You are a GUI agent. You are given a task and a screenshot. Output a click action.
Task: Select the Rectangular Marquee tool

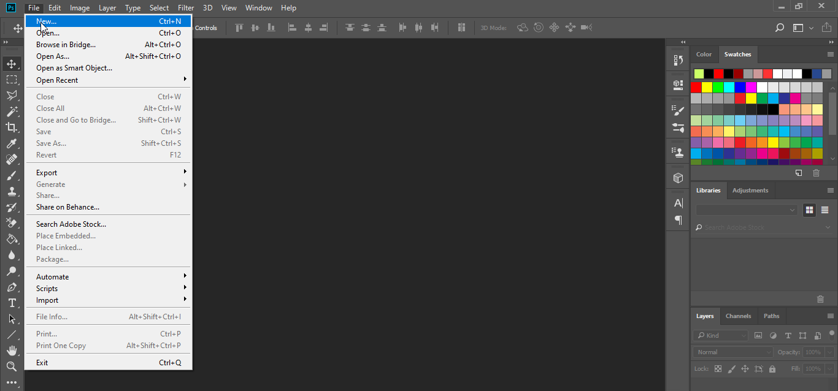click(x=12, y=80)
